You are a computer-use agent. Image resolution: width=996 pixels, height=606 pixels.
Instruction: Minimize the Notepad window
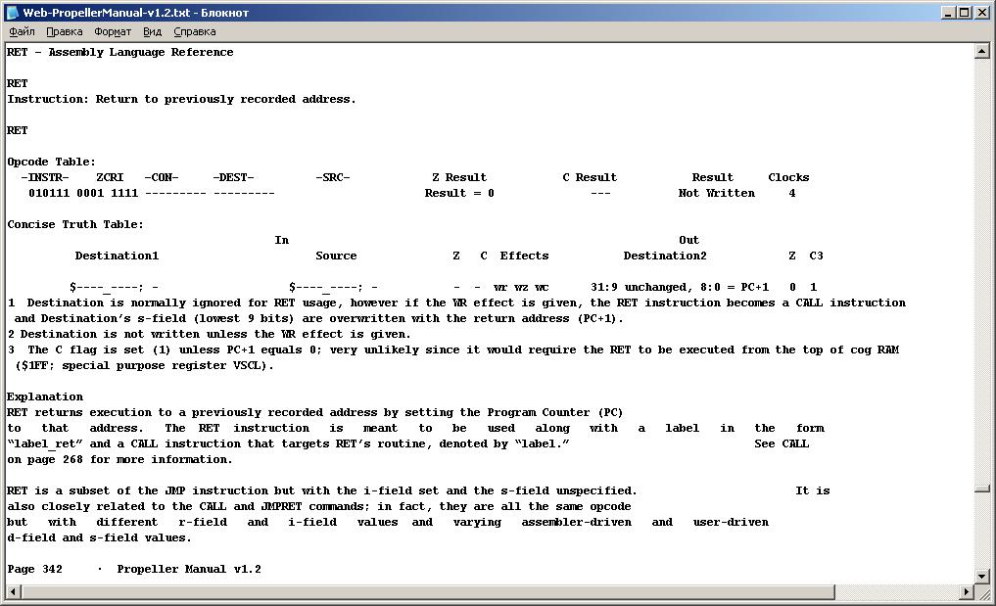949,13
